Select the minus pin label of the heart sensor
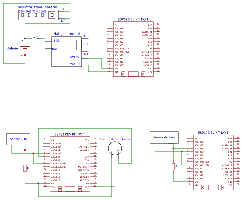The image size is (244, 200). tap(111, 150)
